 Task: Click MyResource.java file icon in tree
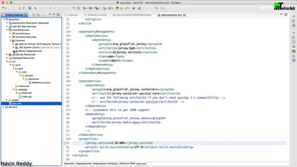(30, 83)
